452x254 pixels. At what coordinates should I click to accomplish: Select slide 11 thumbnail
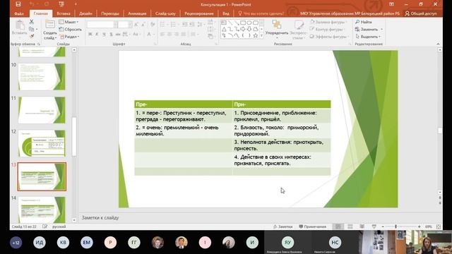pos(42,110)
